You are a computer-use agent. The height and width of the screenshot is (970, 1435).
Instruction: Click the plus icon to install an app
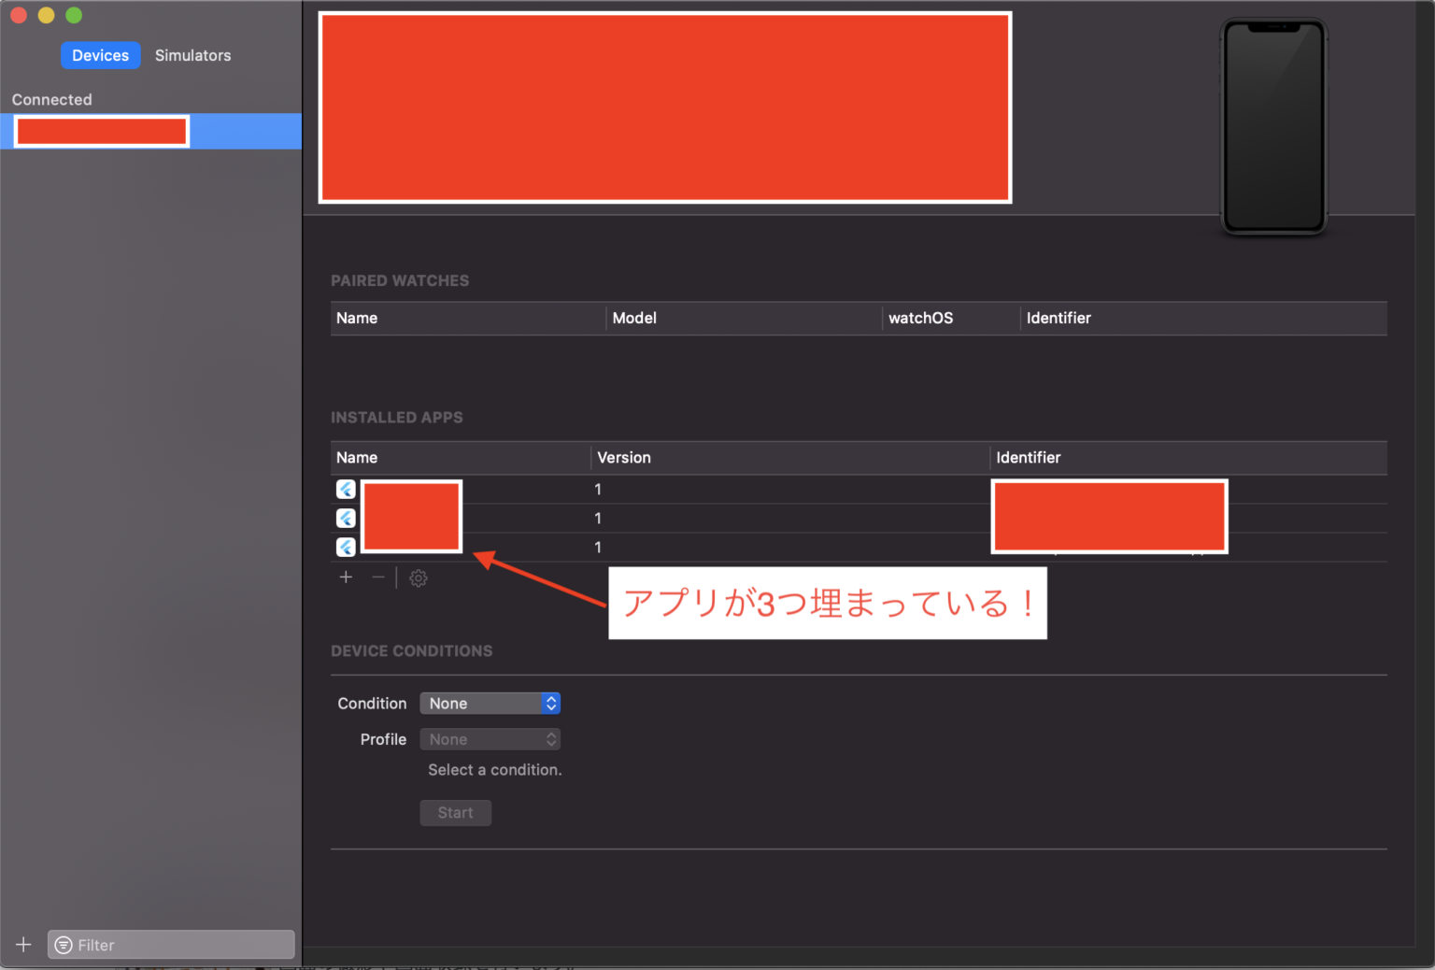coord(346,578)
